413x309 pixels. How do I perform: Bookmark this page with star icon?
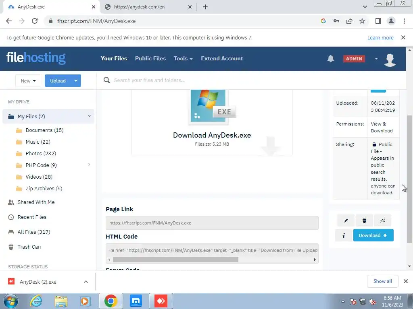(362, 21)
